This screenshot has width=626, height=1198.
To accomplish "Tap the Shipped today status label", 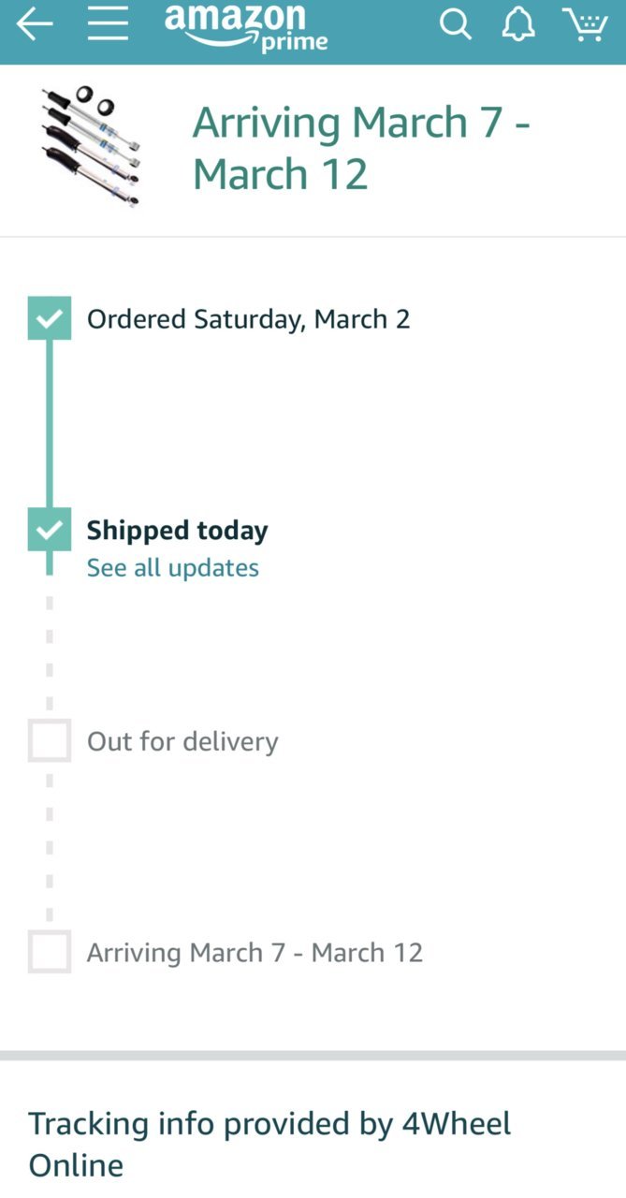I will (x=178, y=531).
